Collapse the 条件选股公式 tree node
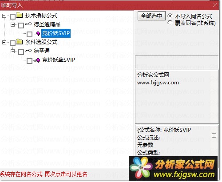 [4, 43]
